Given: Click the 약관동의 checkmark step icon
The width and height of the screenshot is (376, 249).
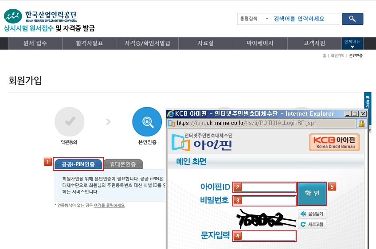Looking at the screenshot, I should tap(69, 121).
